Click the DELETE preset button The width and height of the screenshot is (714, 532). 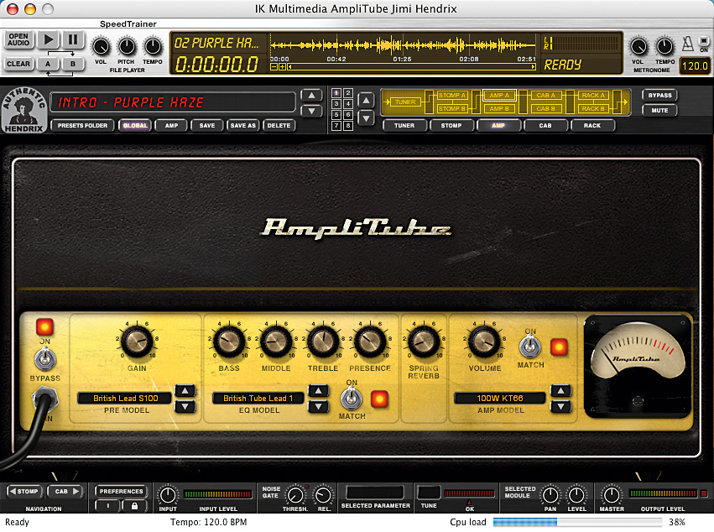tap(279, 125)
